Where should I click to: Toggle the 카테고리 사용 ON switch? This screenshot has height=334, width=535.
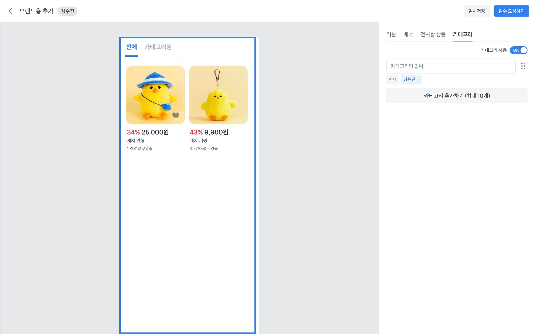(518, 50)
